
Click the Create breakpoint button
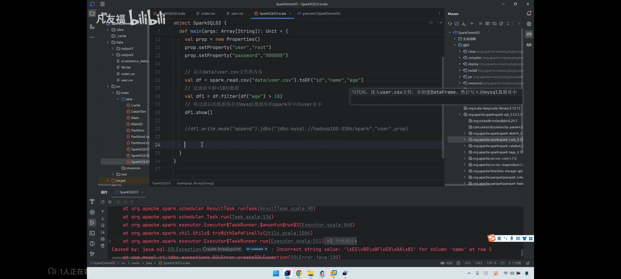pyautogui.click(x=222, y=249)
